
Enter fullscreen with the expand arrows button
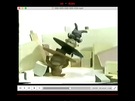pyautogui.click(x=115, y=88)
